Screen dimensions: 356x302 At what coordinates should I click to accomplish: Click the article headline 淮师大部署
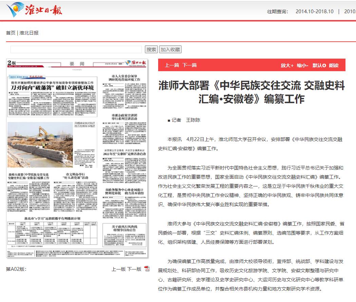tap(251, 92)
